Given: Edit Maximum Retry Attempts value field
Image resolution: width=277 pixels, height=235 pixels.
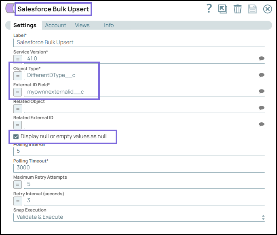Looking at the screenshot, I should point(144,184).
